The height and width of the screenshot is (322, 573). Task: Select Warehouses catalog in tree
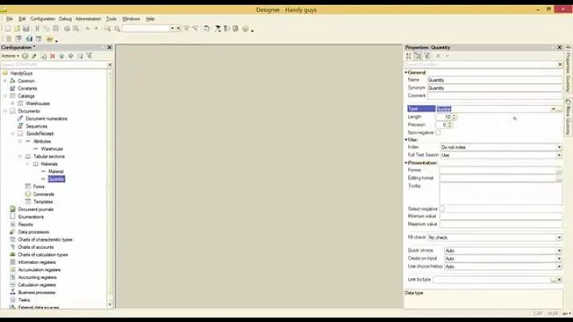tap(37, 104)
